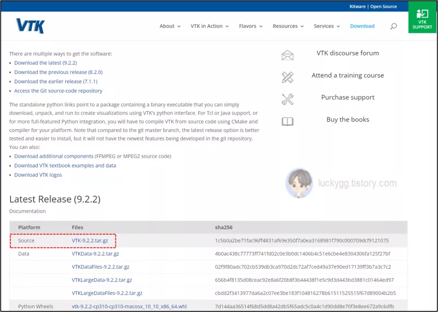Download VTKDataFiles-9.2.2.tar.gz
Screen dimensions: 438x312
pyautogui.click(x=101, y=267)
